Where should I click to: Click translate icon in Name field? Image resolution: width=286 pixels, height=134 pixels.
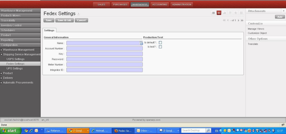pos(141,43)
